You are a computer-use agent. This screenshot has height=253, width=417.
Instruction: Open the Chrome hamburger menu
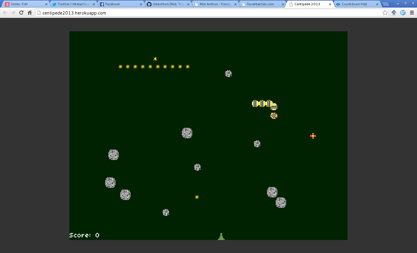[x=412, y=12]
